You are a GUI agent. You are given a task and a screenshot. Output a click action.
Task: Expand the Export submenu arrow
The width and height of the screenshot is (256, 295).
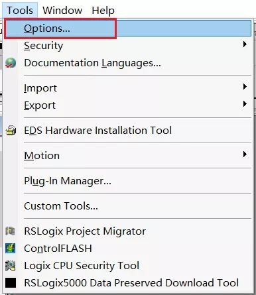coord(245,103)
